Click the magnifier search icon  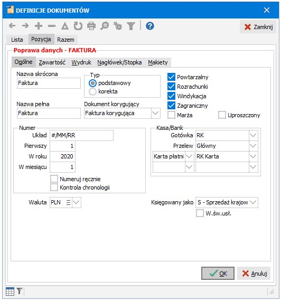[105, 26]
